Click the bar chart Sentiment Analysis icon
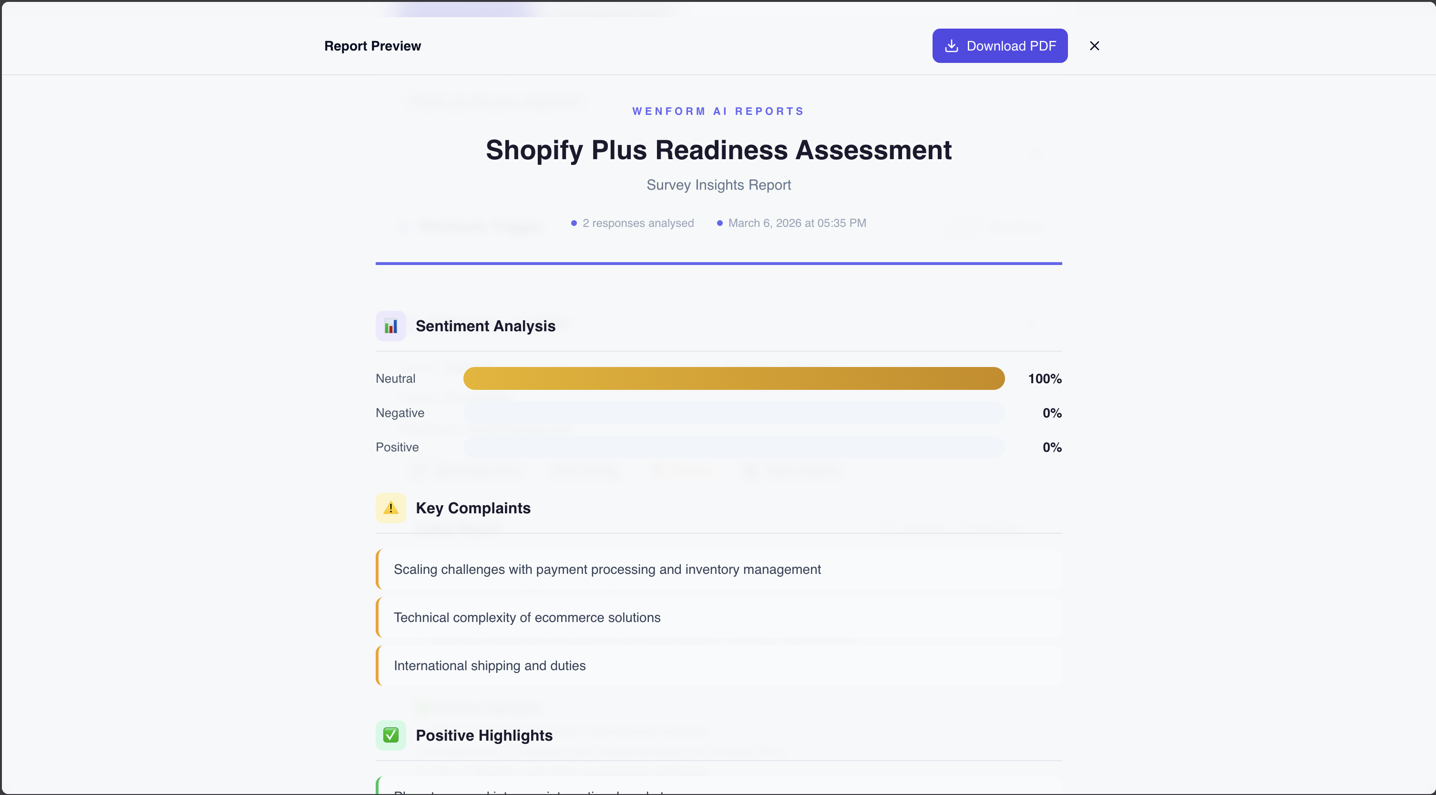This screenshot has width=1436, height=795. pos(390,326)
